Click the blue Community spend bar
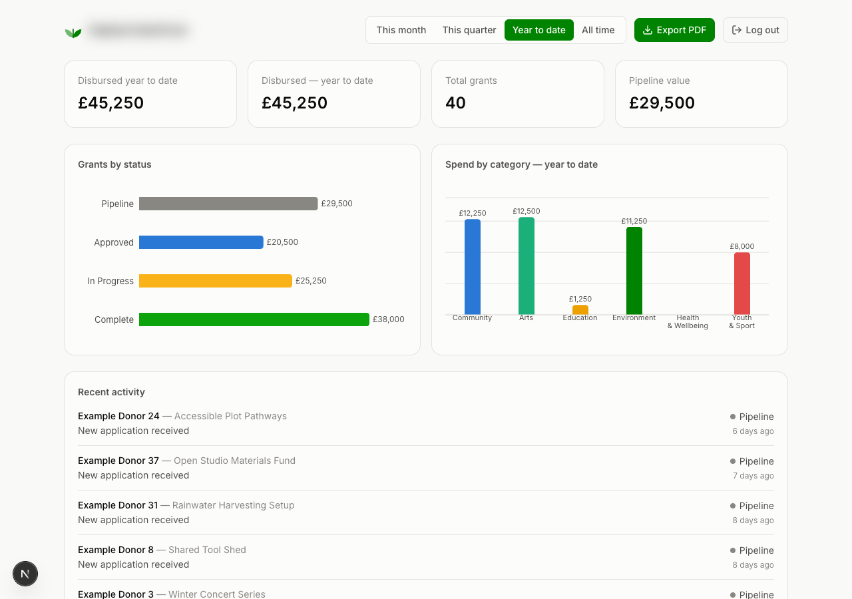This screenshot has width=852, height=599. click(473, 267)
